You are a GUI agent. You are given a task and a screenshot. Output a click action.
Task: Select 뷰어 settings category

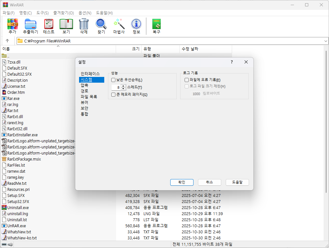coord(84,102)
